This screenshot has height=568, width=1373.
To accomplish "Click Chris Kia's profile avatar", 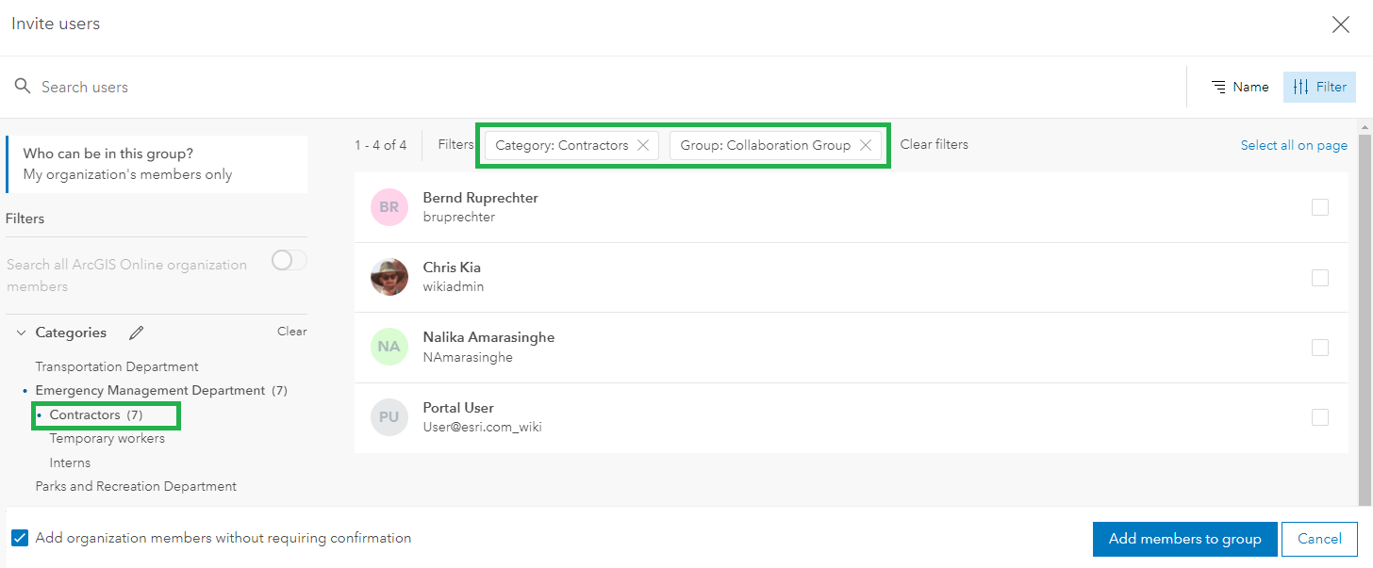I will point(389,277).
